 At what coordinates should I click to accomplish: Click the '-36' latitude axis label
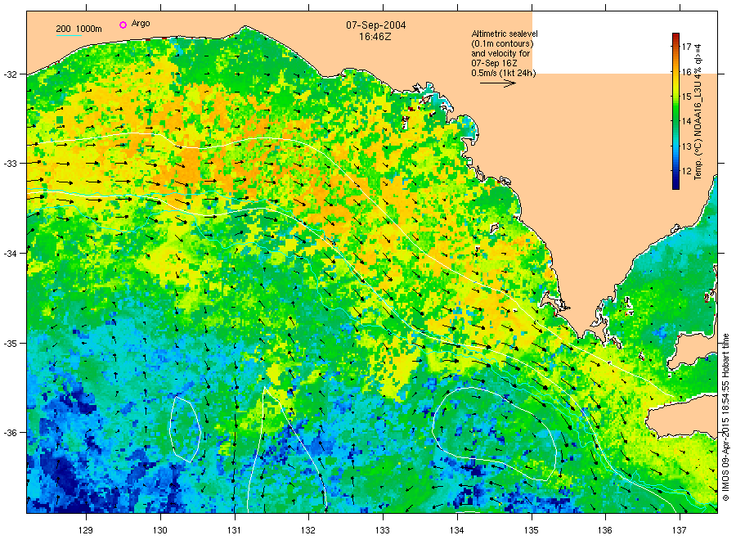[9, 433]
